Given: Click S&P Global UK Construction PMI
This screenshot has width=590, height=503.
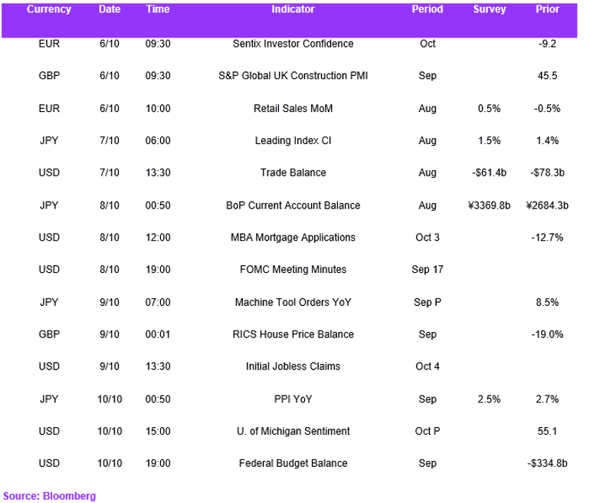Looking at the screenshot, I should (x=293, y=76).
